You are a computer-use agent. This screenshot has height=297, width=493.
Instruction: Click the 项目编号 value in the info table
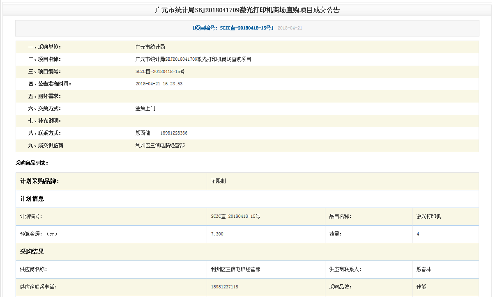click(x=160, y=72)
